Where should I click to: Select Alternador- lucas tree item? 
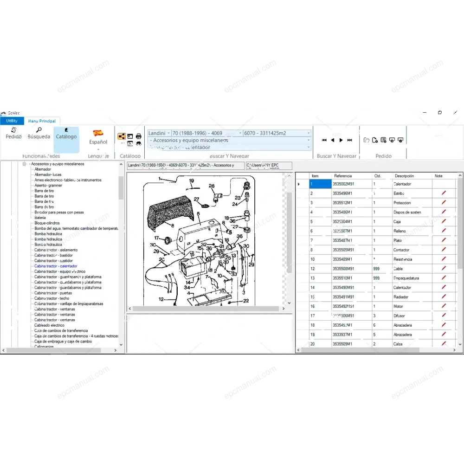point(48,174)
